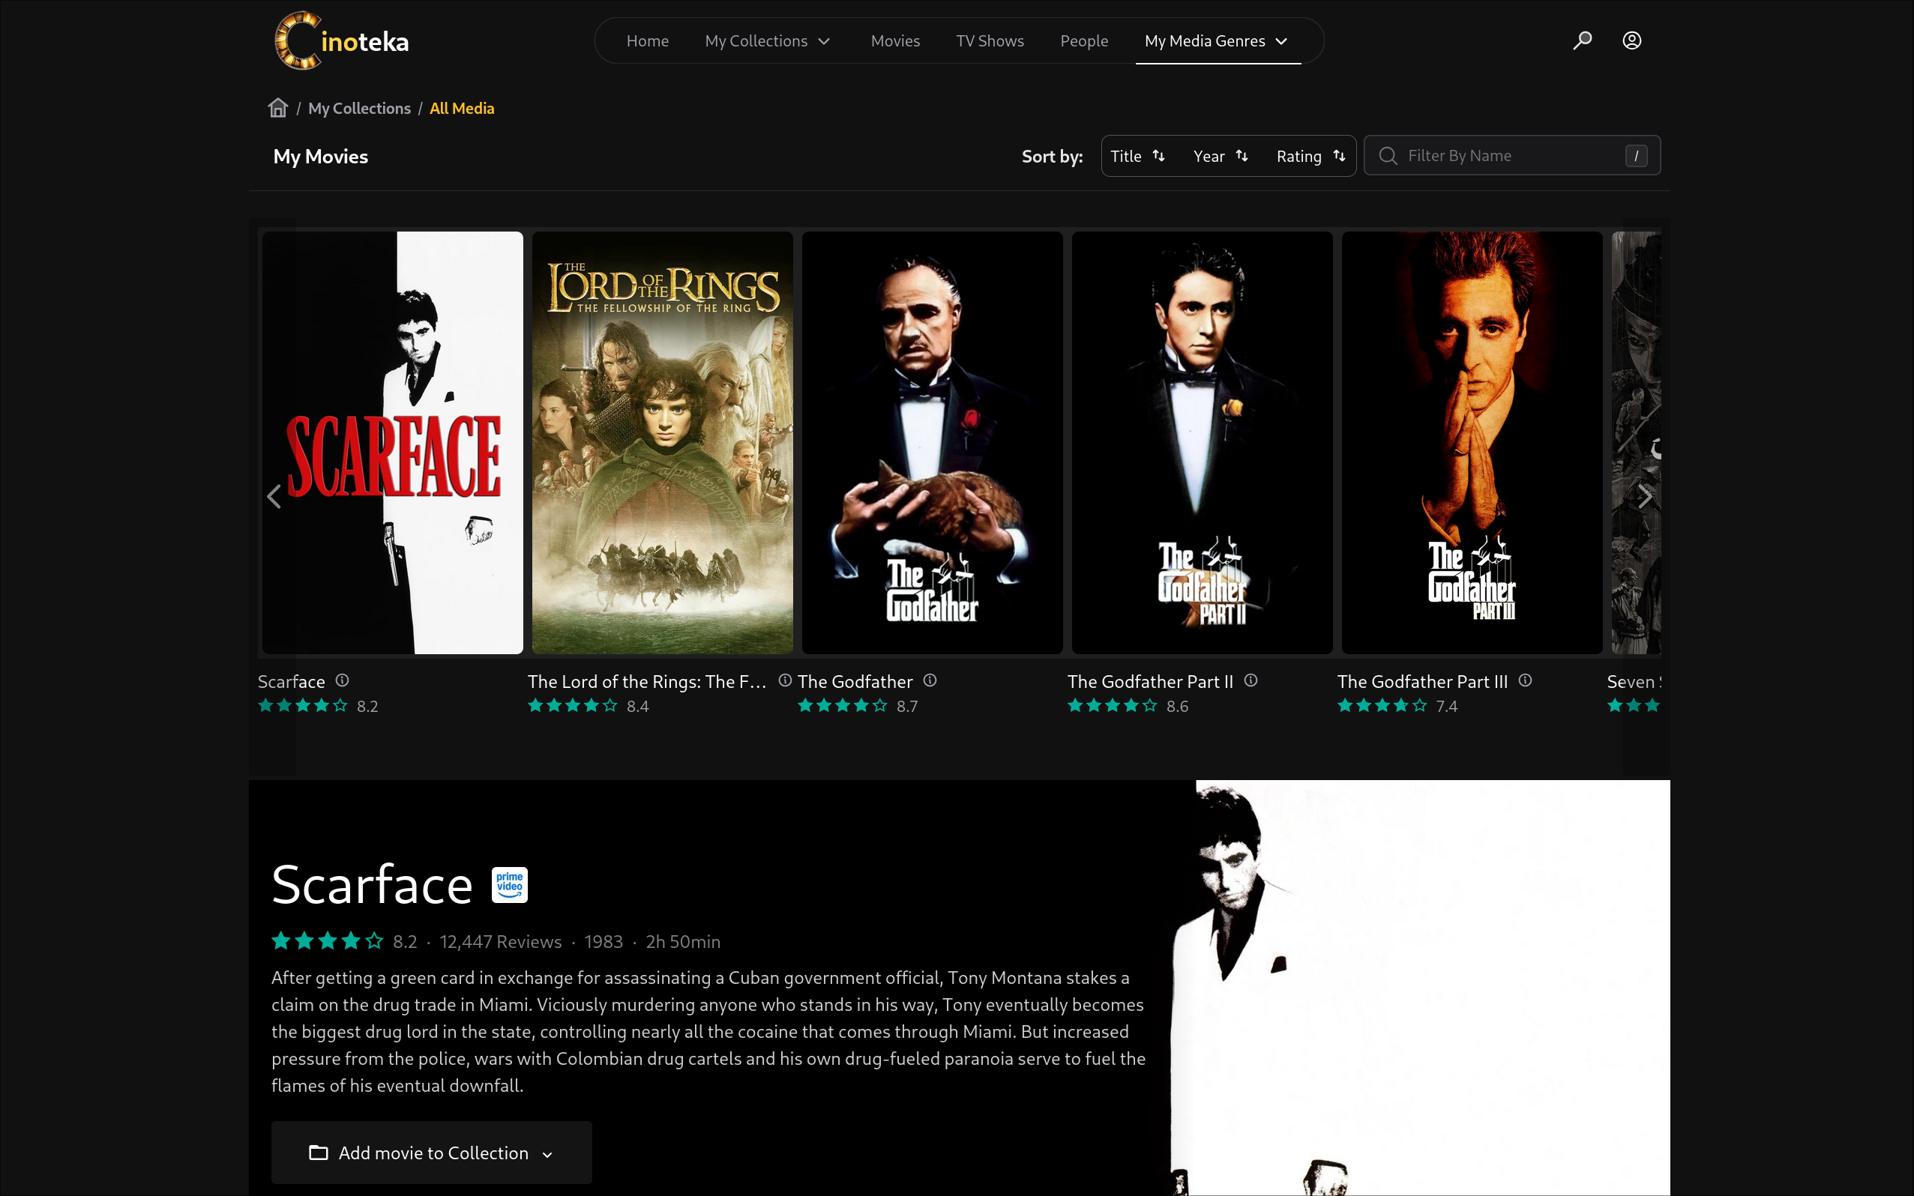
Task: Click the Filter By Name input field
Action: point(1512,156)
